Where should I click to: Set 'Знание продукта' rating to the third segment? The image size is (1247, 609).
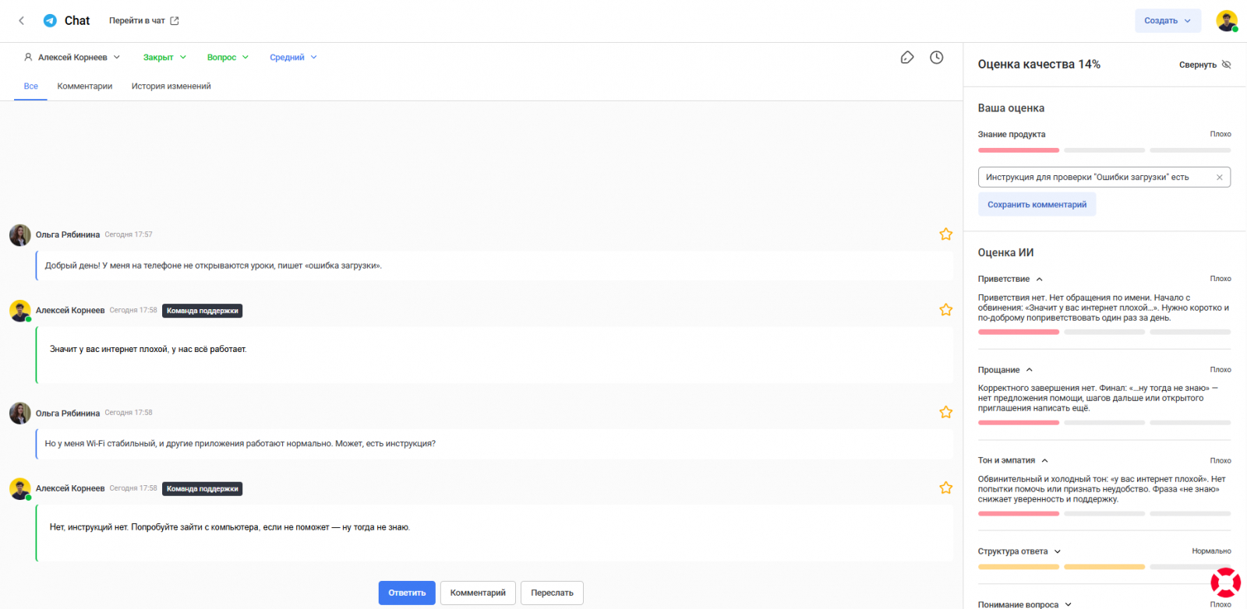click(1190, 150)
